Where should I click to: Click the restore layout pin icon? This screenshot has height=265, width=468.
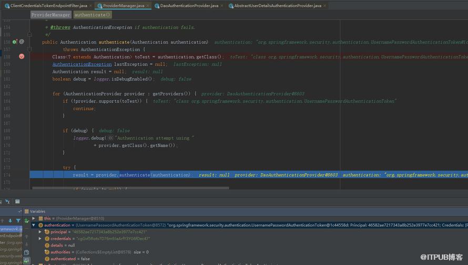pyautogui.click(x=19, y=211)
